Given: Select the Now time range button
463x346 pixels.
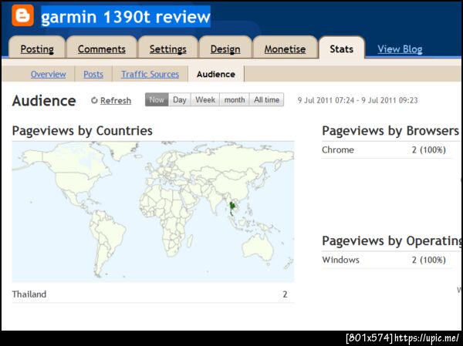Looking at the screenshot, I should (x=157, y=99).
